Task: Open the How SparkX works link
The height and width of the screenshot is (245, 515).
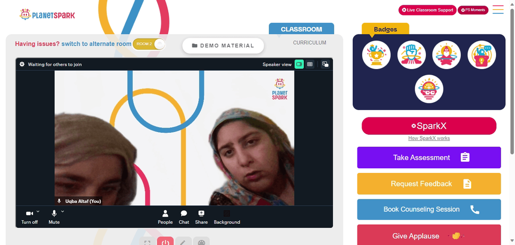Action: (x=429, y=138)
